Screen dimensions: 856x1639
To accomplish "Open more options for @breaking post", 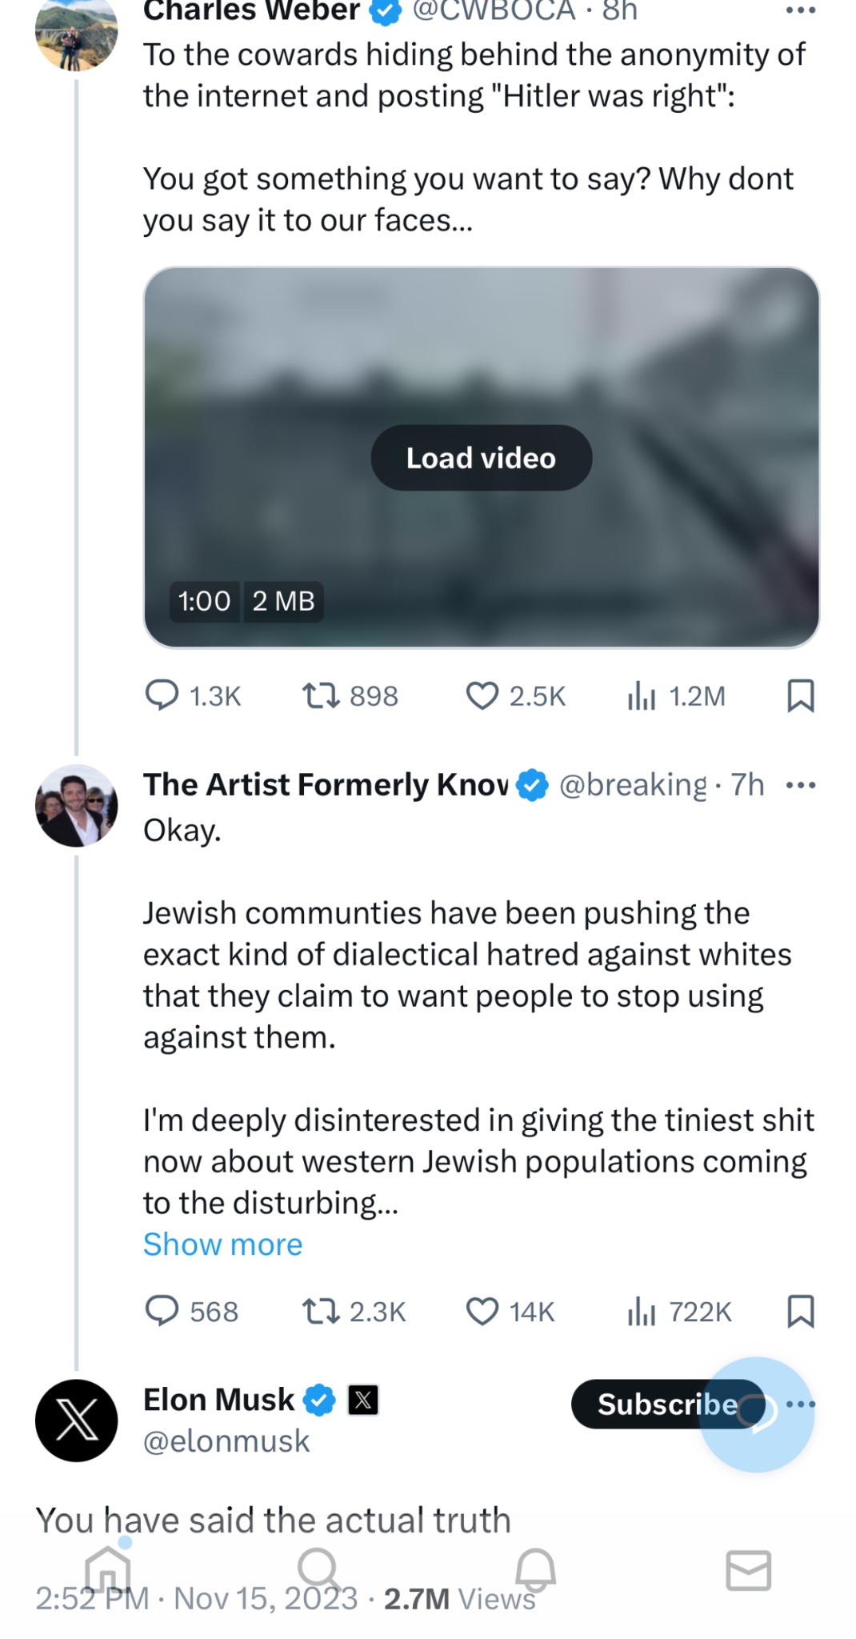I will coord(801,785).
